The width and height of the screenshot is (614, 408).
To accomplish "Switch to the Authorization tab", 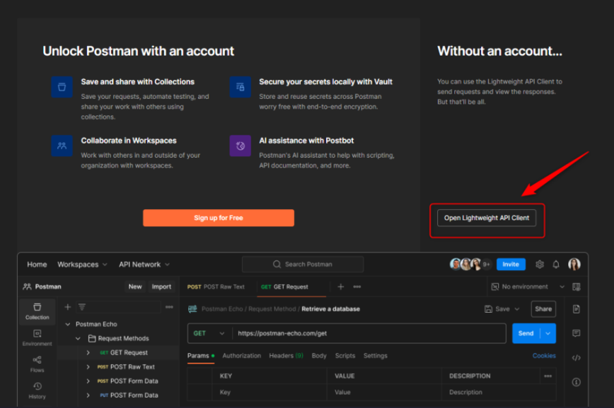I will [241, 356].
